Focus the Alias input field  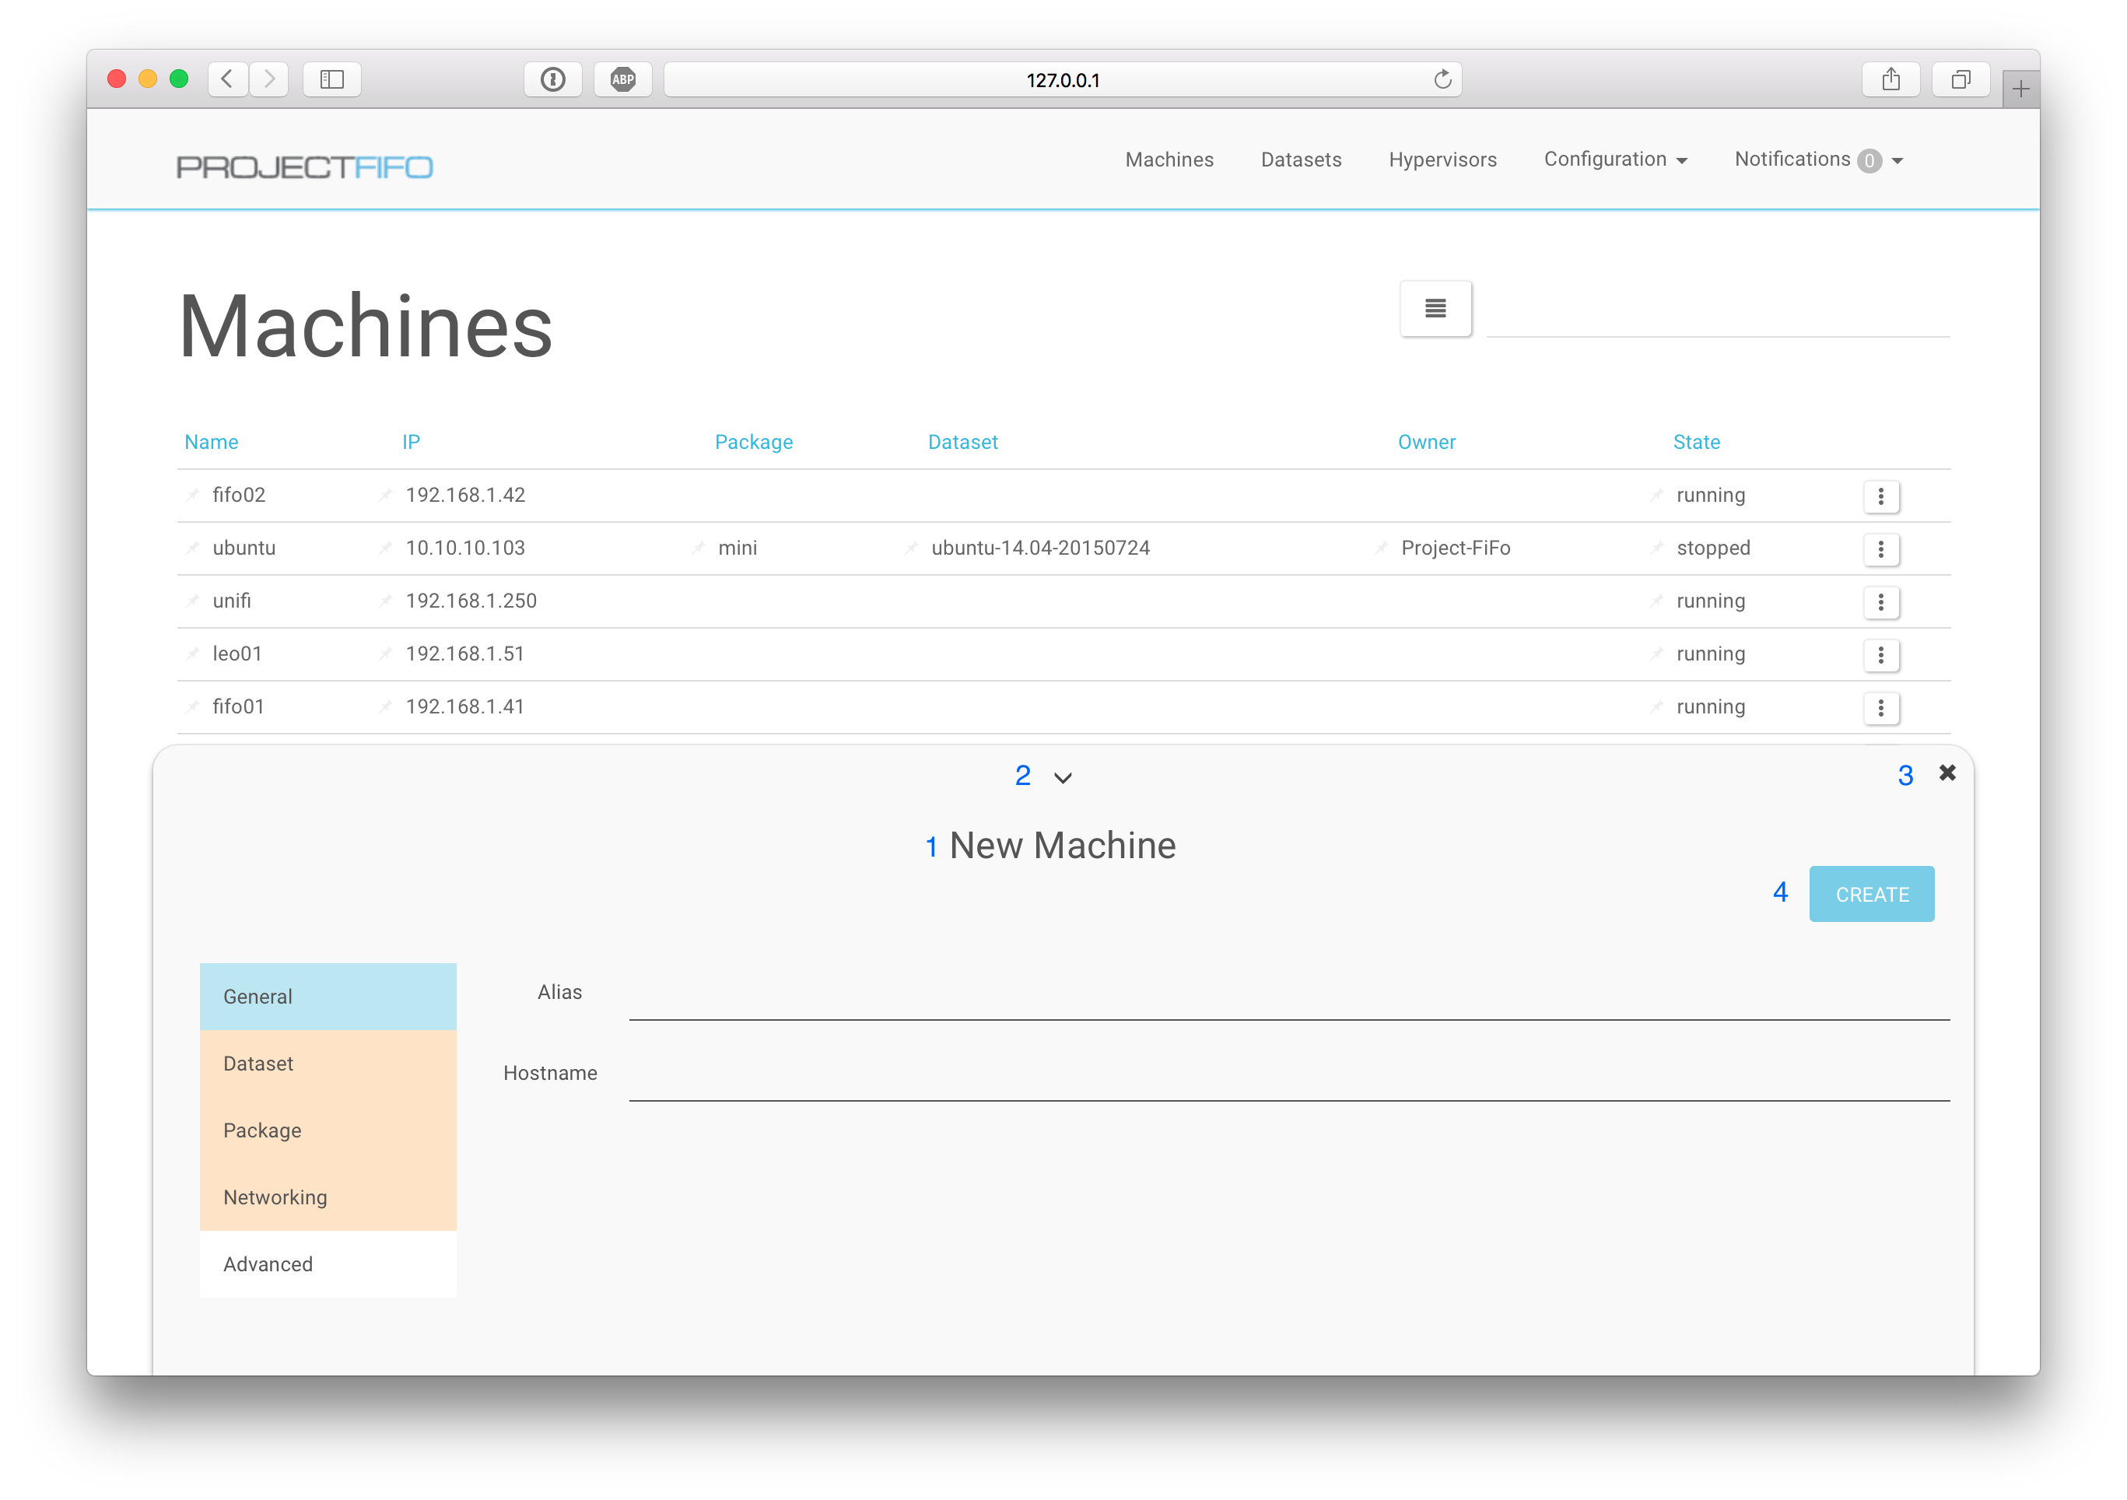(x=1288, y=997)
